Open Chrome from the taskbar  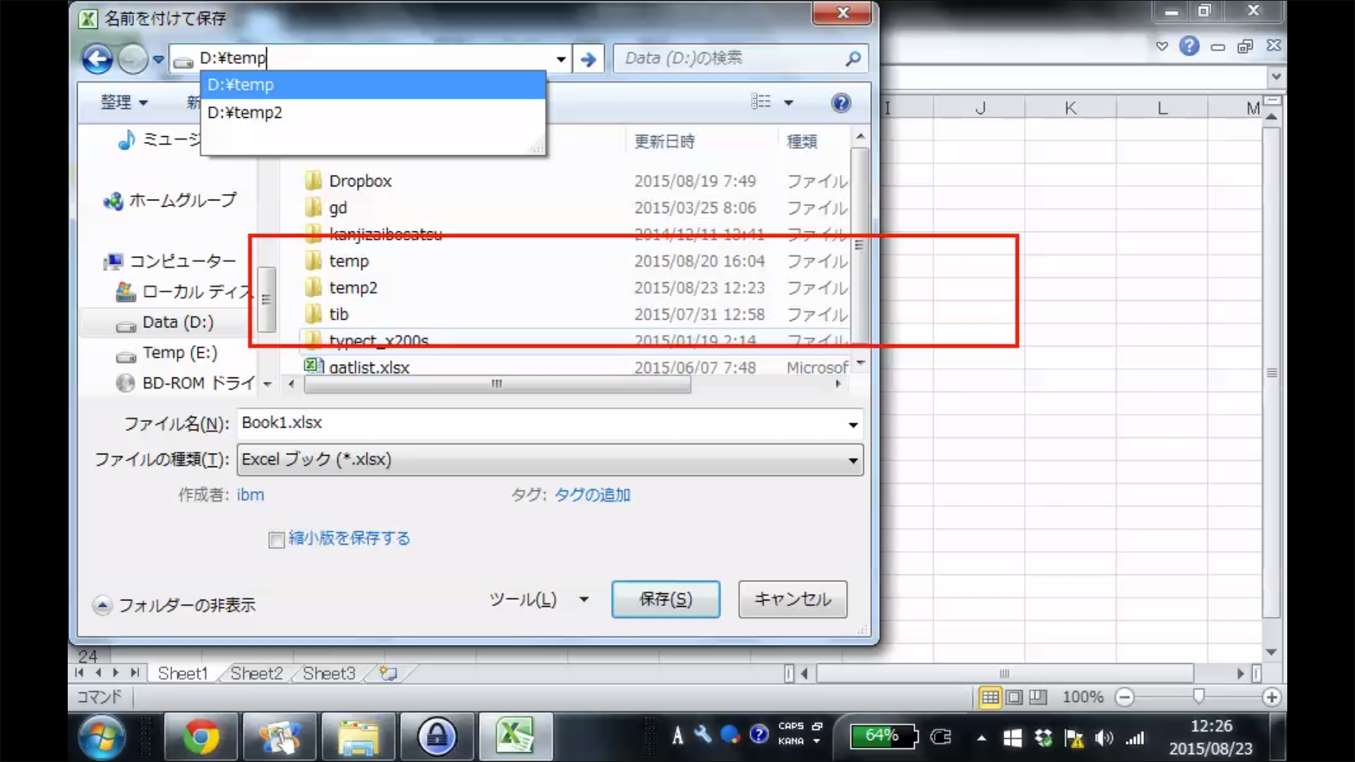coord(201,737)
